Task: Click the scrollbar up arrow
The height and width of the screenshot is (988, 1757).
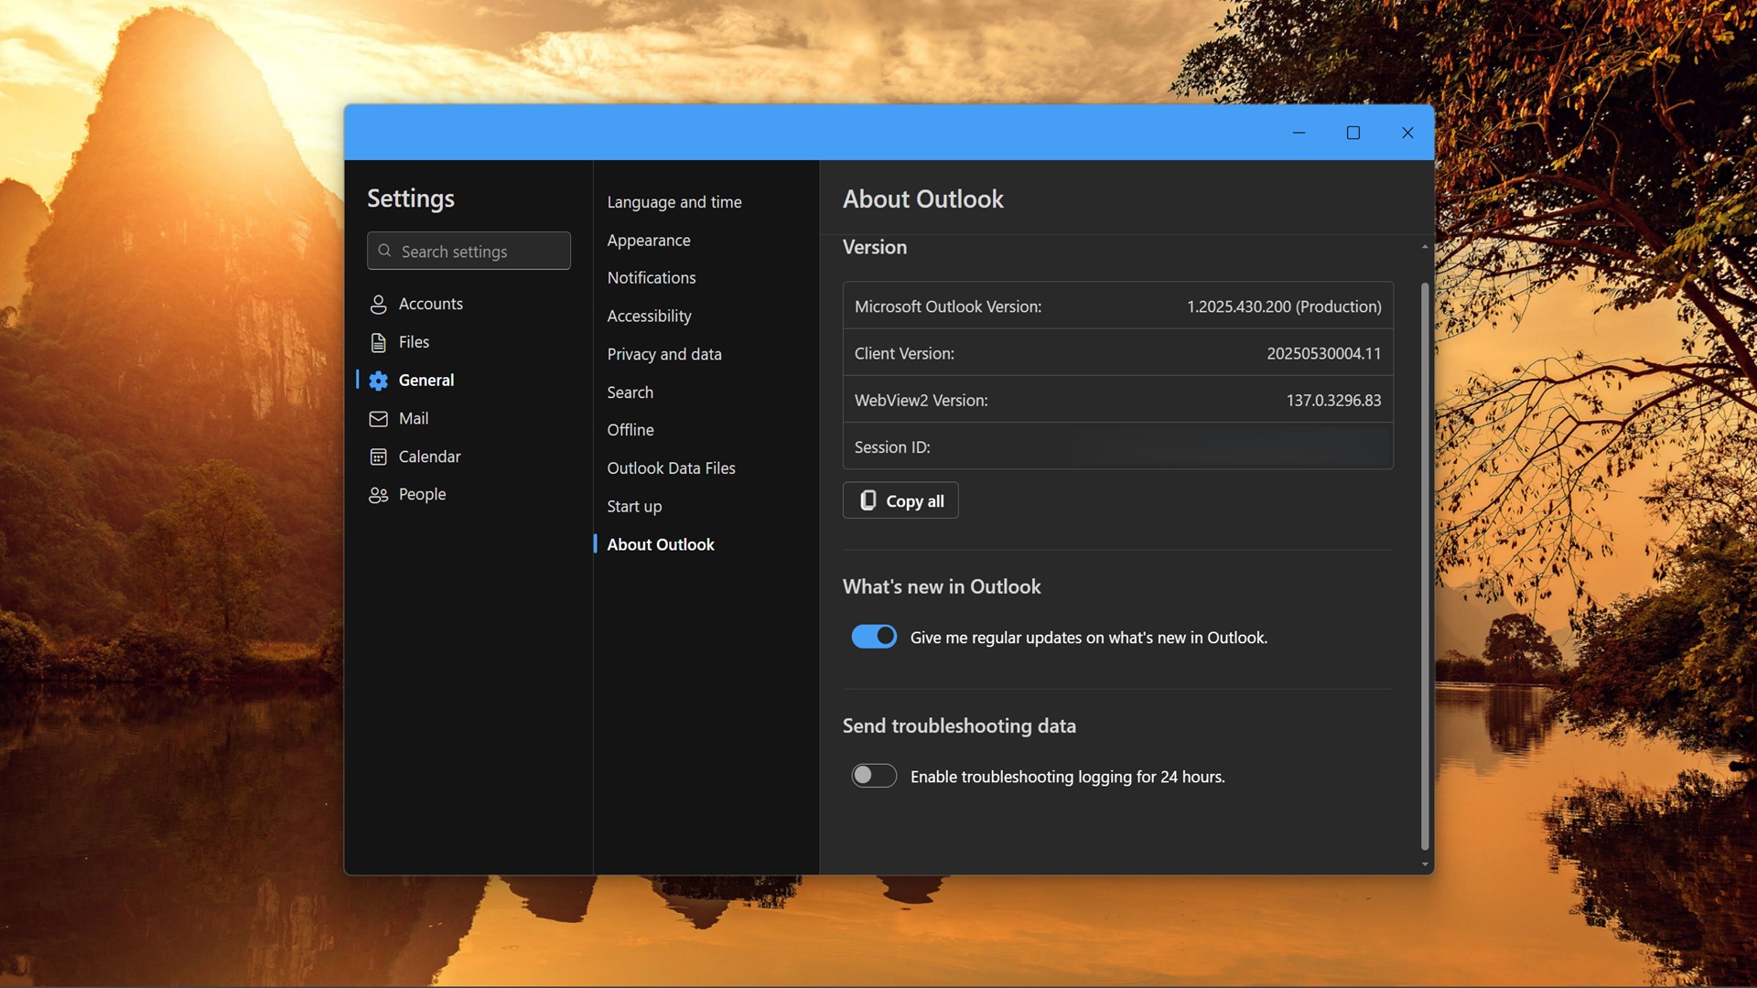Action: pos(1424,245)
